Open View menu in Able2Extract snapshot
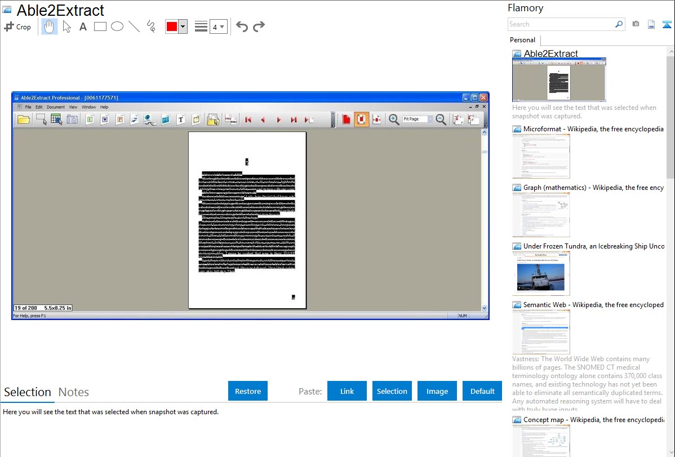Viewport: 675px width, 457px height. [73, 107]
